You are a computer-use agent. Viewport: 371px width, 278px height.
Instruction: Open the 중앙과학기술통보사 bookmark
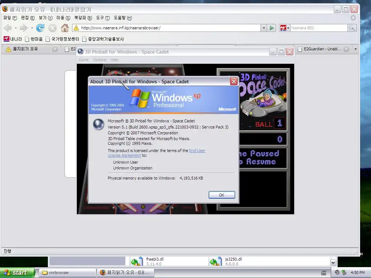point(103,39)
